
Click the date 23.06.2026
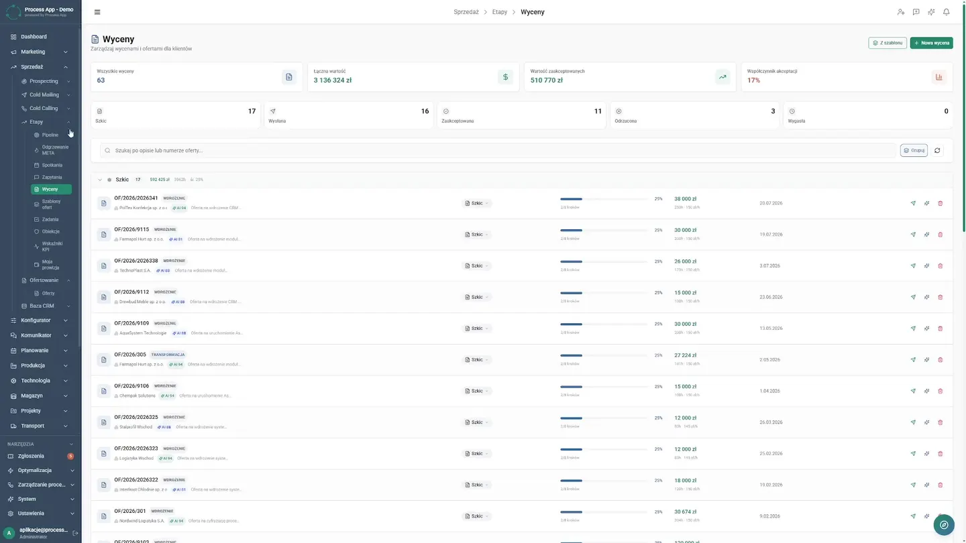pos(771,297)
